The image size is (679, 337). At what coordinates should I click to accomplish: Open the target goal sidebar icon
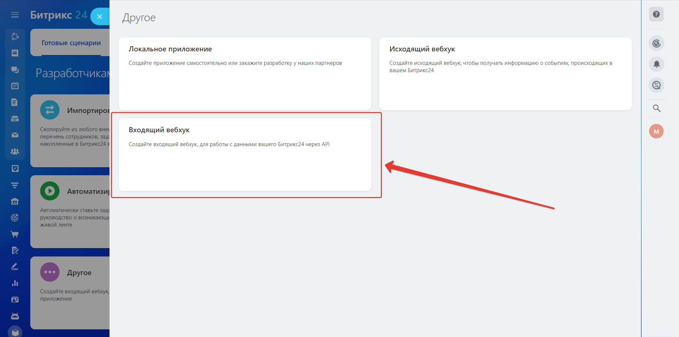pyautogui.click(x=15, y=218)
